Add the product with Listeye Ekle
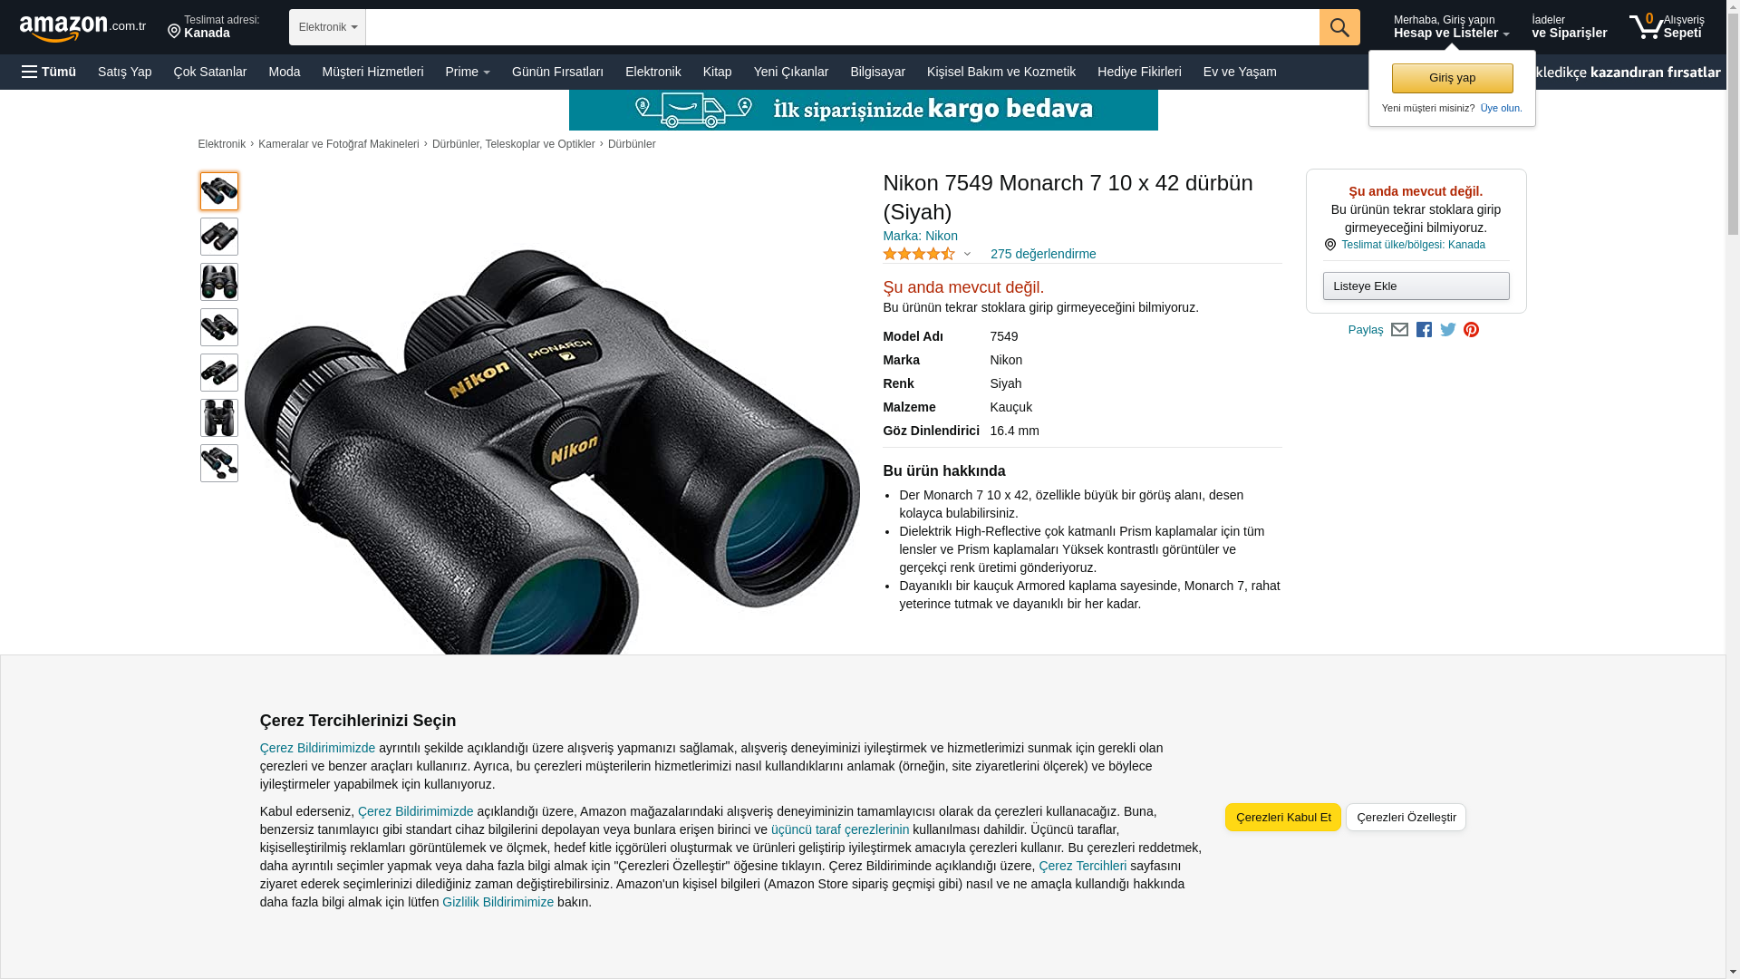The width and height of the screenshot is (1740, 979). coord(1416,286)
